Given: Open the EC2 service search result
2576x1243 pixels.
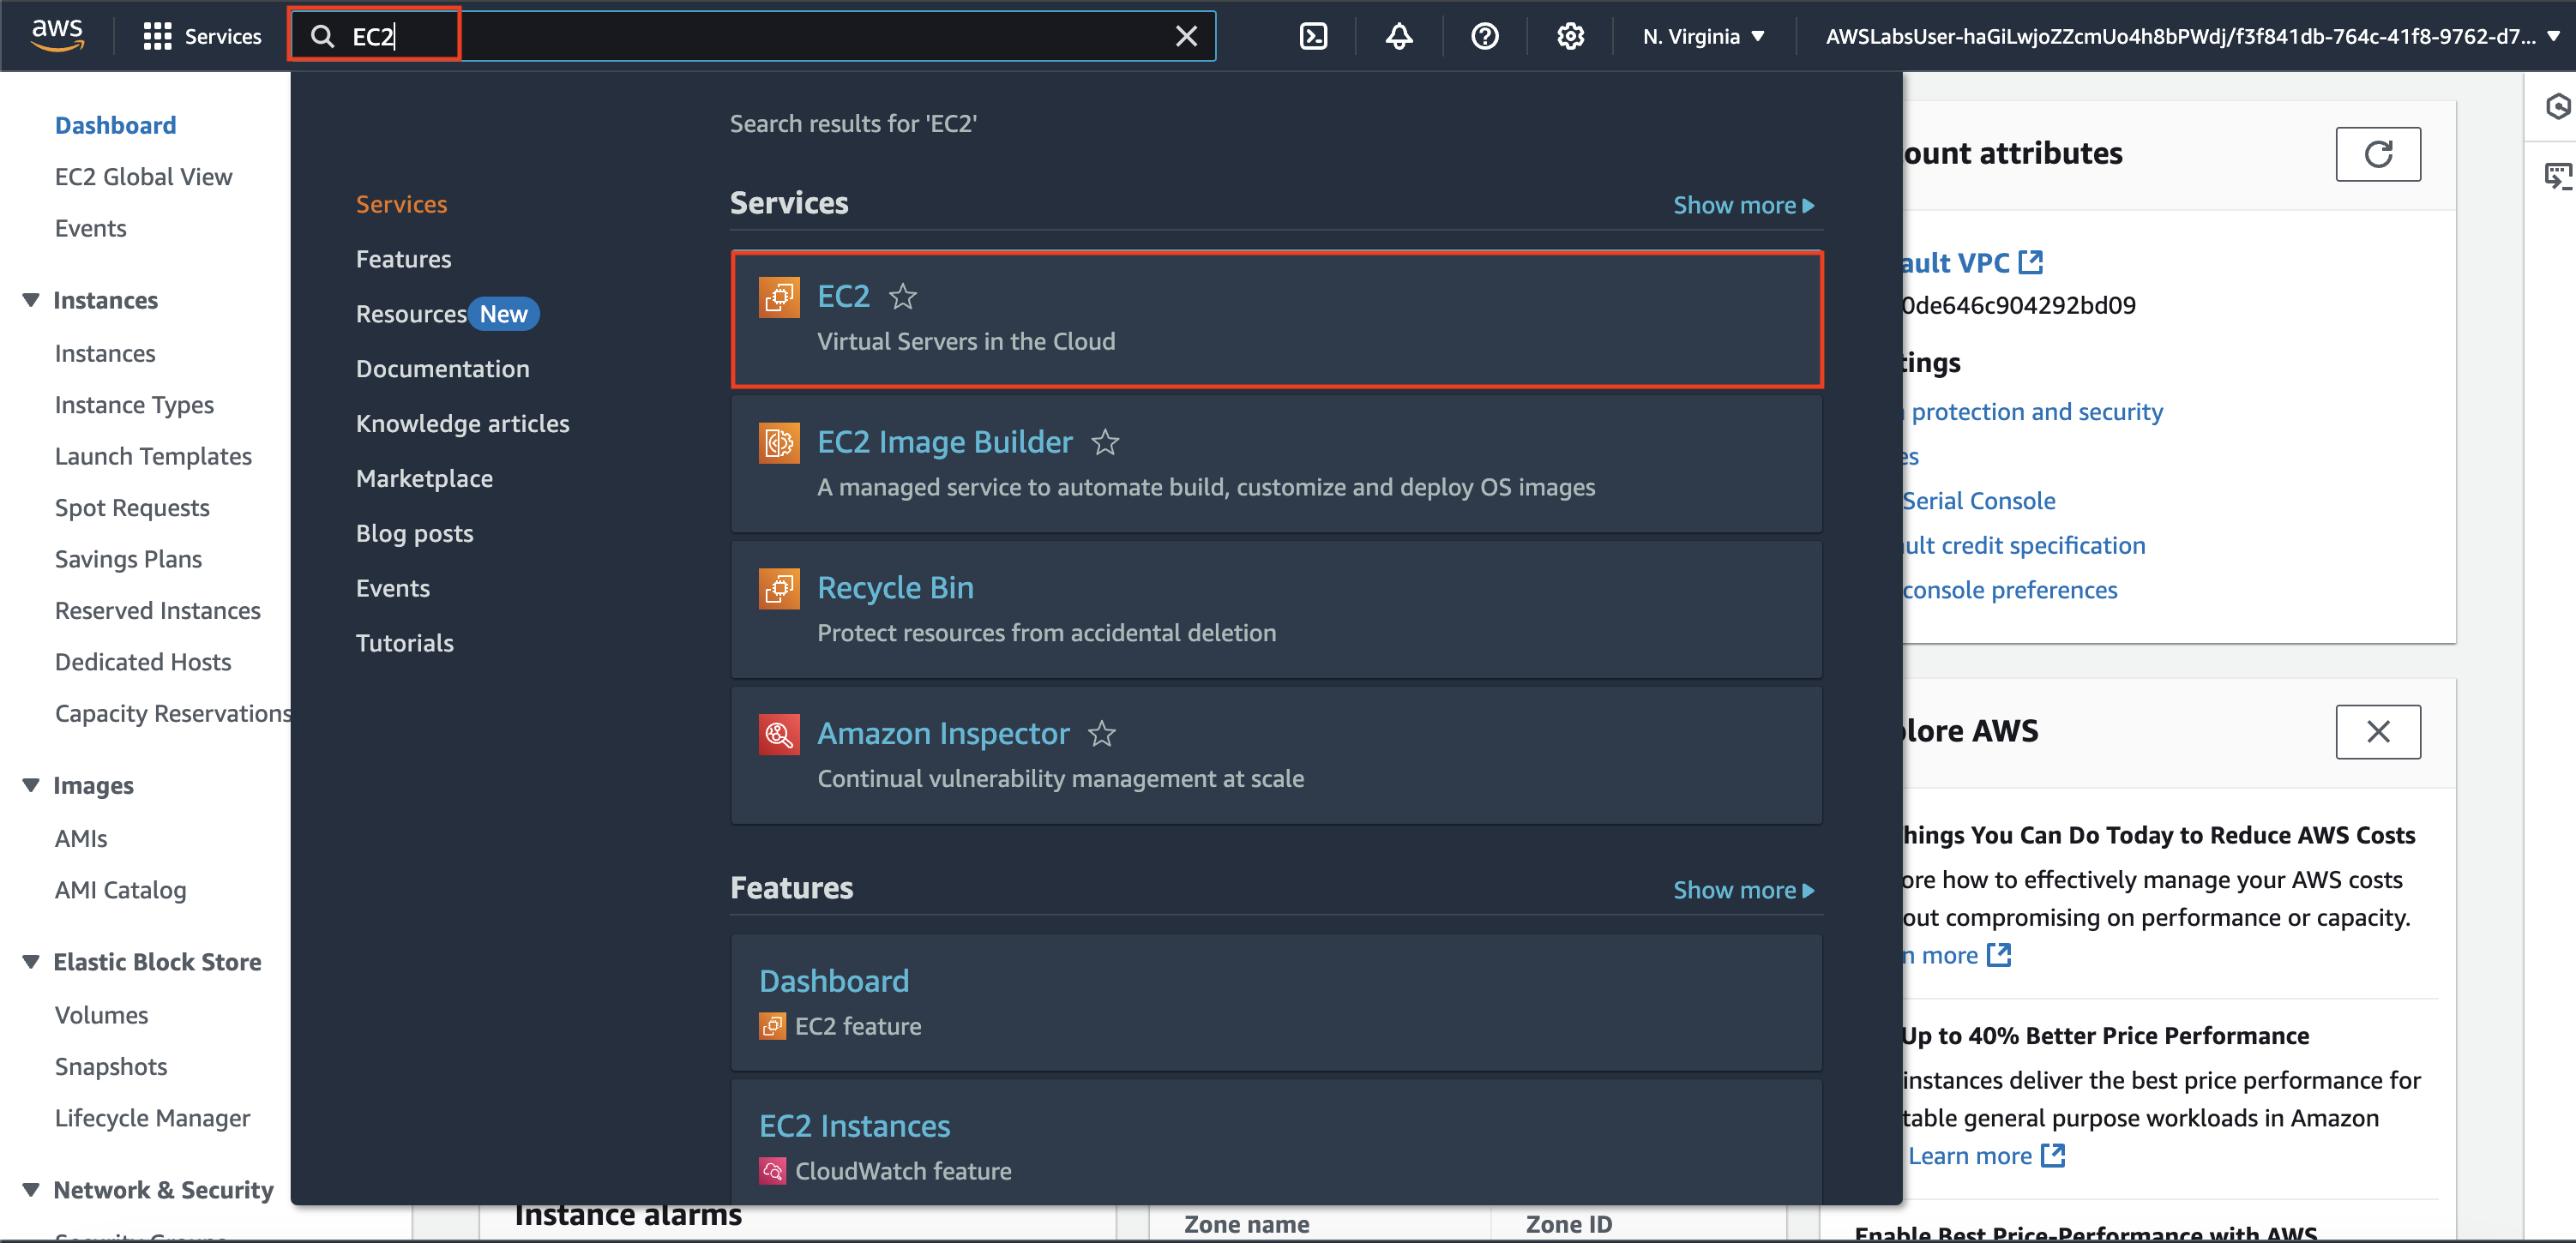Looking at the screenshot, I should [842, 296].
